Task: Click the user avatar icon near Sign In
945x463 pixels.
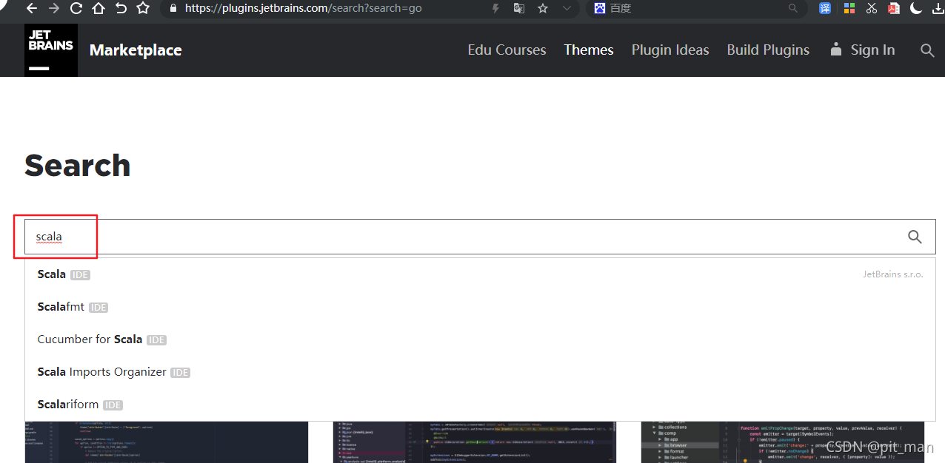Action: (x=836, y=50)
